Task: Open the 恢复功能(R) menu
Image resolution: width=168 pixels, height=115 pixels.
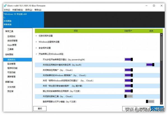Action: [x=18, y=10]
